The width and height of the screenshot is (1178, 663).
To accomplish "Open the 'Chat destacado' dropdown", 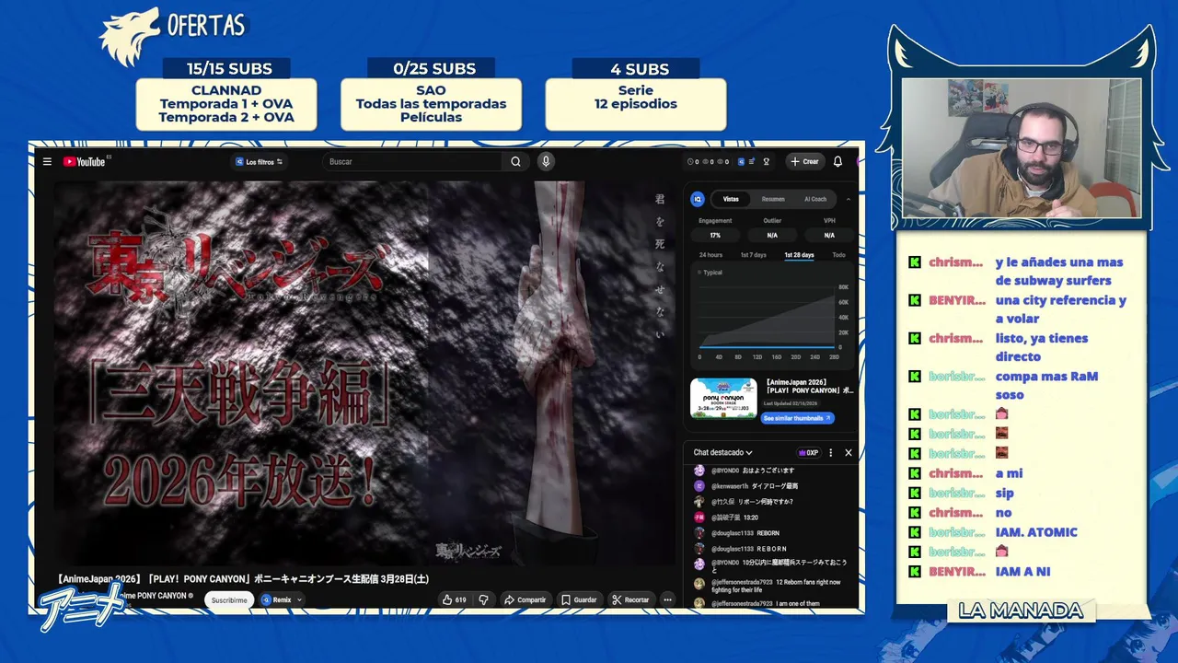I will (722, 453).
